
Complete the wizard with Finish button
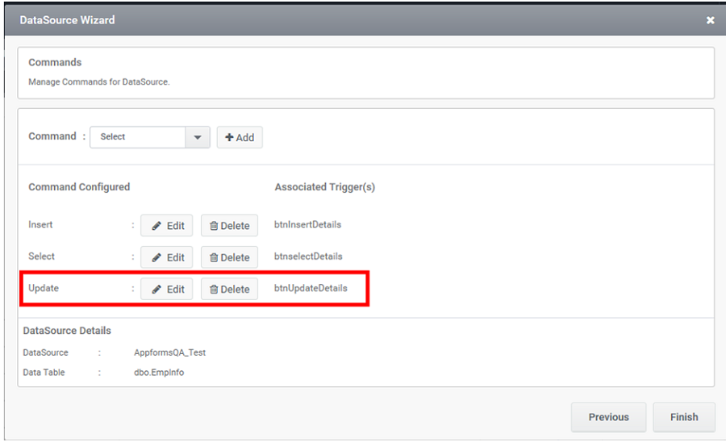click(684, 417)
